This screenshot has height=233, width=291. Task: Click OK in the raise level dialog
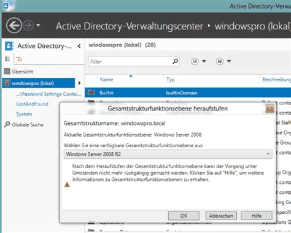click(x=184, y=216)
